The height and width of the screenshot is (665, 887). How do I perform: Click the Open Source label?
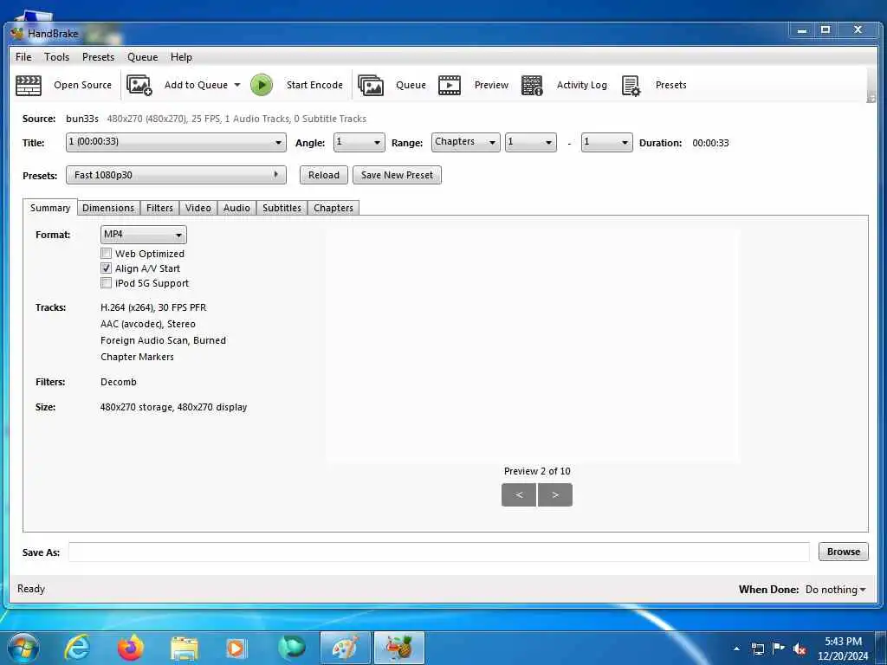(x=82, y=85)
